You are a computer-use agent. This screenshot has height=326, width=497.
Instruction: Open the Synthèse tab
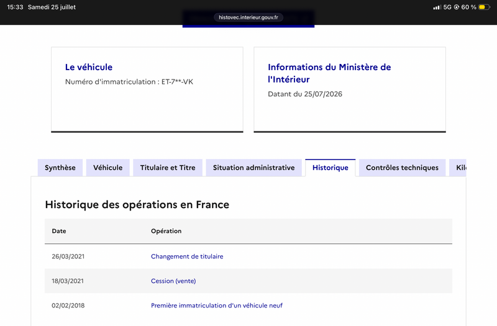pos(60,168)
